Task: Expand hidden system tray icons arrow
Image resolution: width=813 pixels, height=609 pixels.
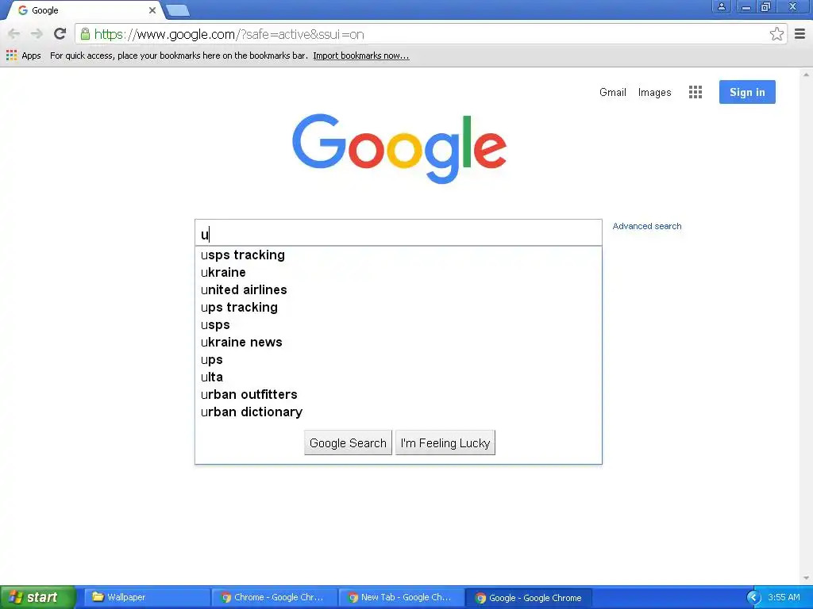Action: coord(754,598)
